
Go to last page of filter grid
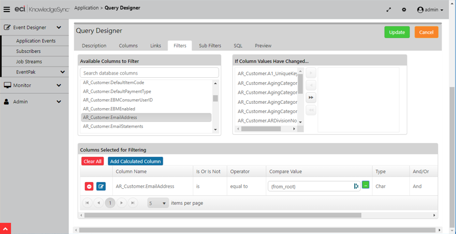coord(133,203)
